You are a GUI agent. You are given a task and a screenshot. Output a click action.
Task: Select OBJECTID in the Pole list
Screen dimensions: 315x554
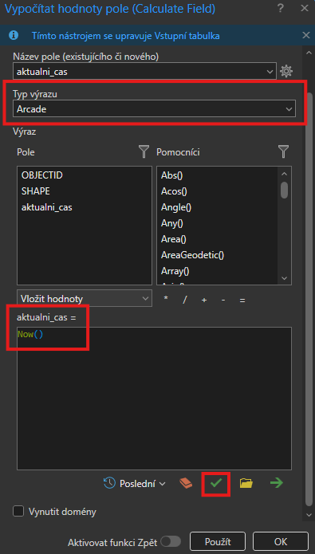pos(42,175)
